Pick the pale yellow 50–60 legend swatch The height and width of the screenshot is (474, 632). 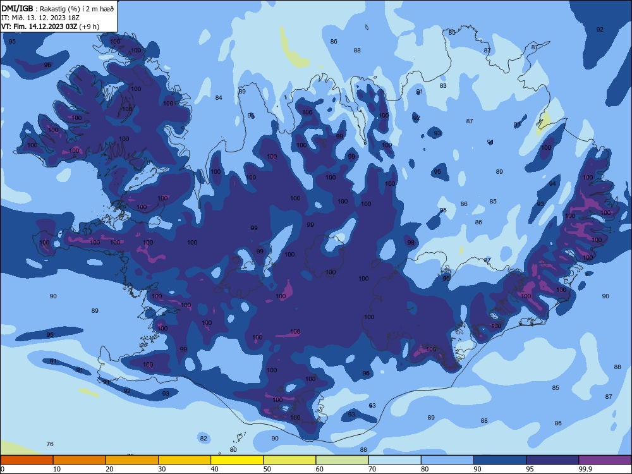click(x=289, y=460)
